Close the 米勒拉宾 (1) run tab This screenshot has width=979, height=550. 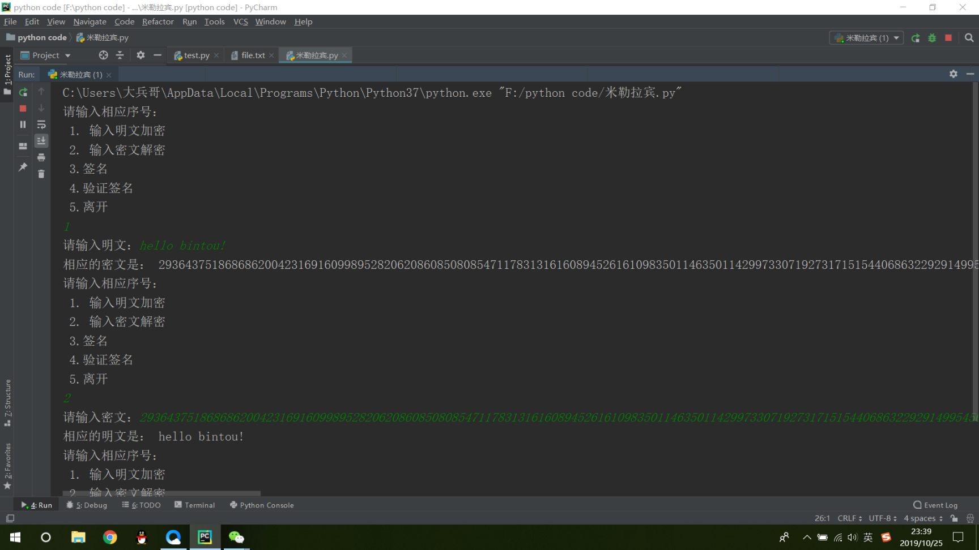click(109, 75)
